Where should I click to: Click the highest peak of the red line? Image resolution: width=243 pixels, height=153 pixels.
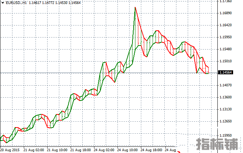[x=135, y=7]
